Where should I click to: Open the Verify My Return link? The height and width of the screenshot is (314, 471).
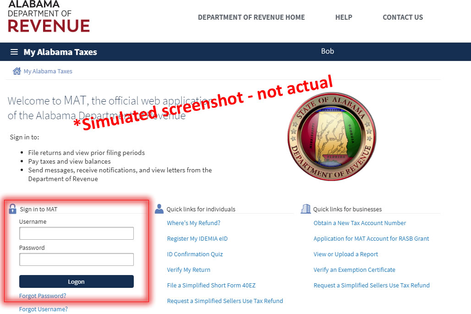point(188,270)
